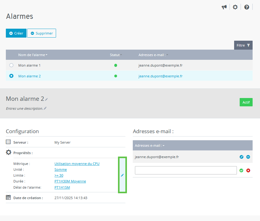Open the Filtre filter menu
Image resolution: width=260 pixels, height=221 pixels.
243,45
